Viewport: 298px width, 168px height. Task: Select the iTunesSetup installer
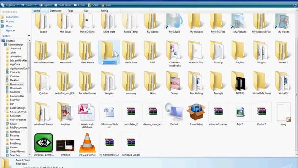(196, 114)
